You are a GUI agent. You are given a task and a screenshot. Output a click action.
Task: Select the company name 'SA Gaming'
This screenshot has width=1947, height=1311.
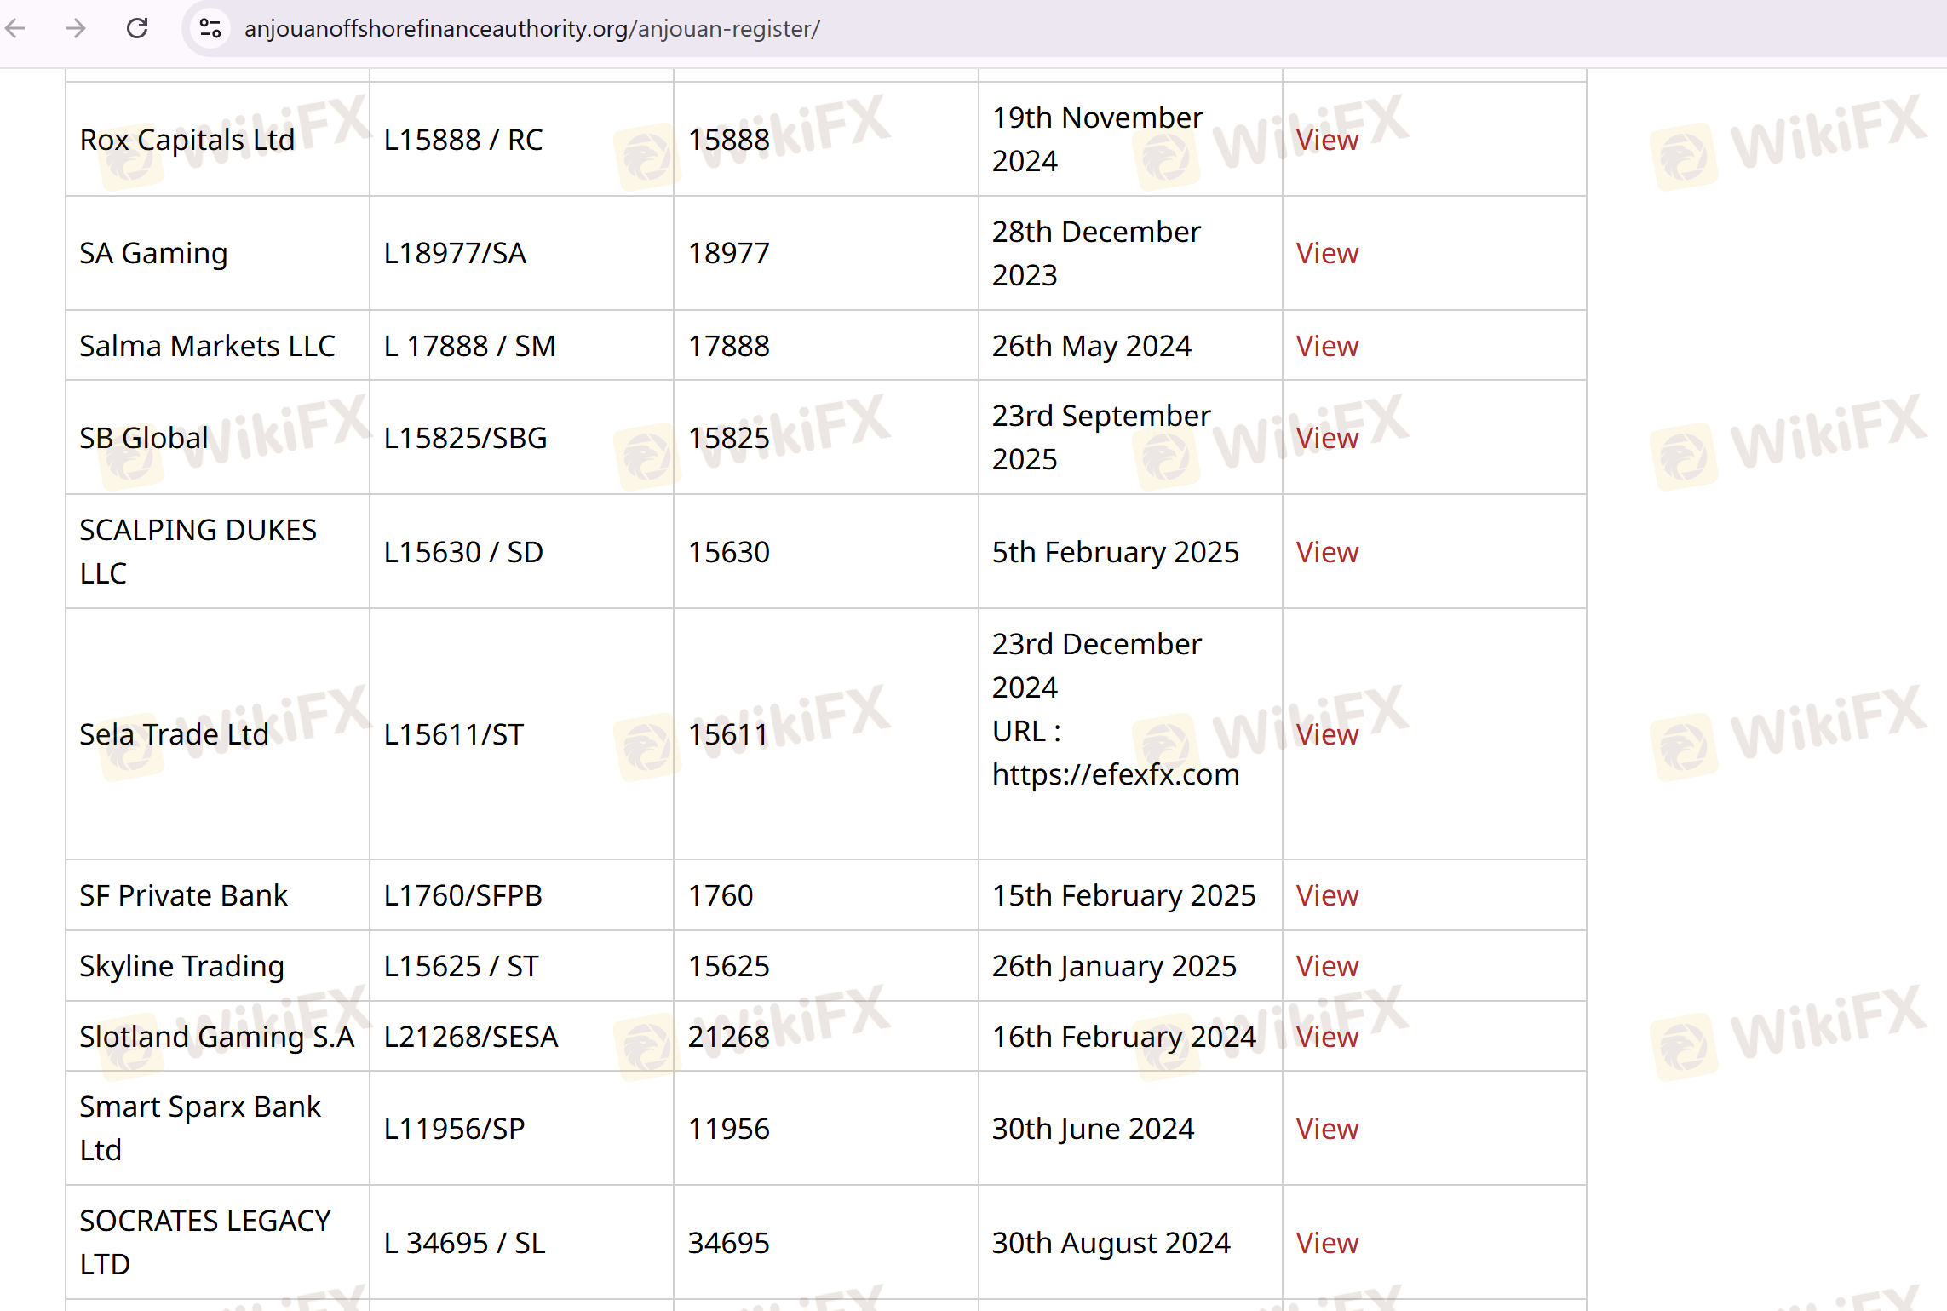click(153, 253)
